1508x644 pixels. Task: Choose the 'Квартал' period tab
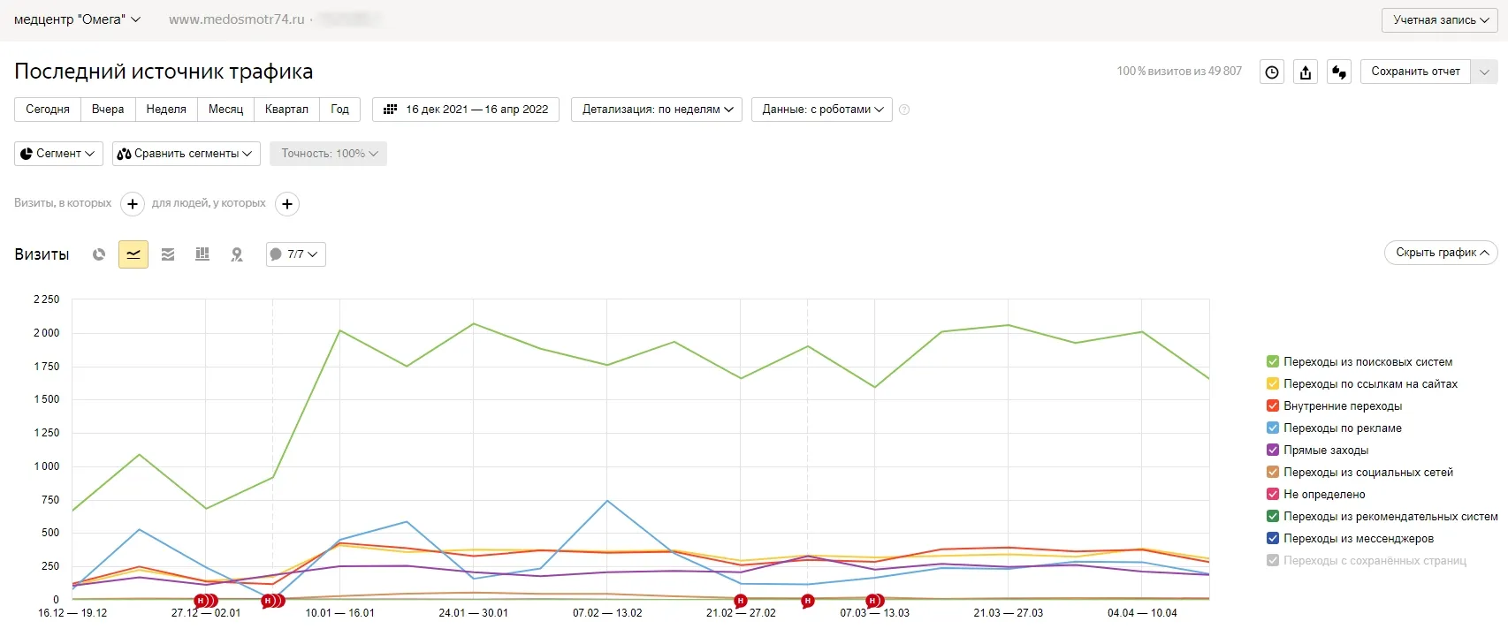pyautogui.click(x=286, y=110)
